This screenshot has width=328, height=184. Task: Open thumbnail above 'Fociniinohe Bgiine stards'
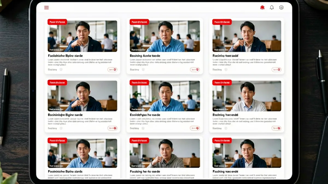pos(82,153)
